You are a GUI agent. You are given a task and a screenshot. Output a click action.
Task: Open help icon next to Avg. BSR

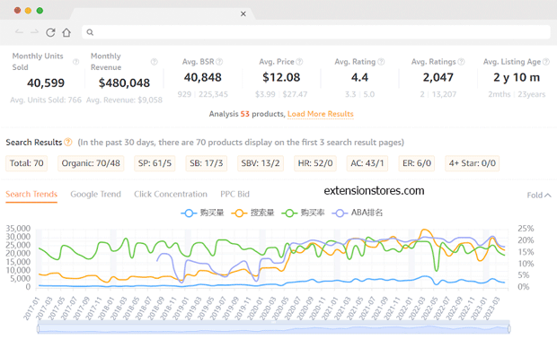pyautogui.click(x=219, y=62)
